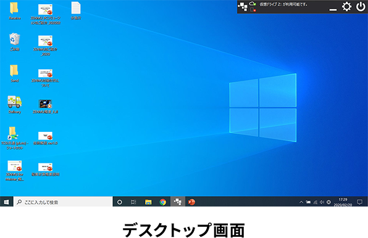Open the clock and date flyout
The image size is (368, 238).
pyautogui.click(x=343, y=202)
